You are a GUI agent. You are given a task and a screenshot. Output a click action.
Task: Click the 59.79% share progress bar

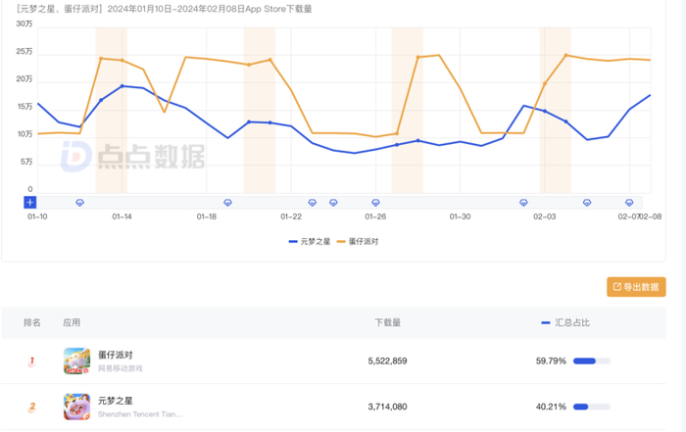(x=591, y=361)
